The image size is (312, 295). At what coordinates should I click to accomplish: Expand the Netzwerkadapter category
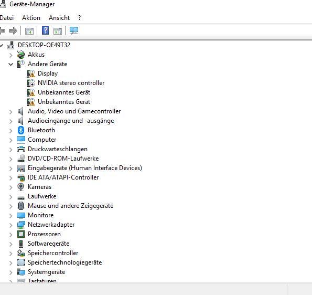[x=10, y=225]
